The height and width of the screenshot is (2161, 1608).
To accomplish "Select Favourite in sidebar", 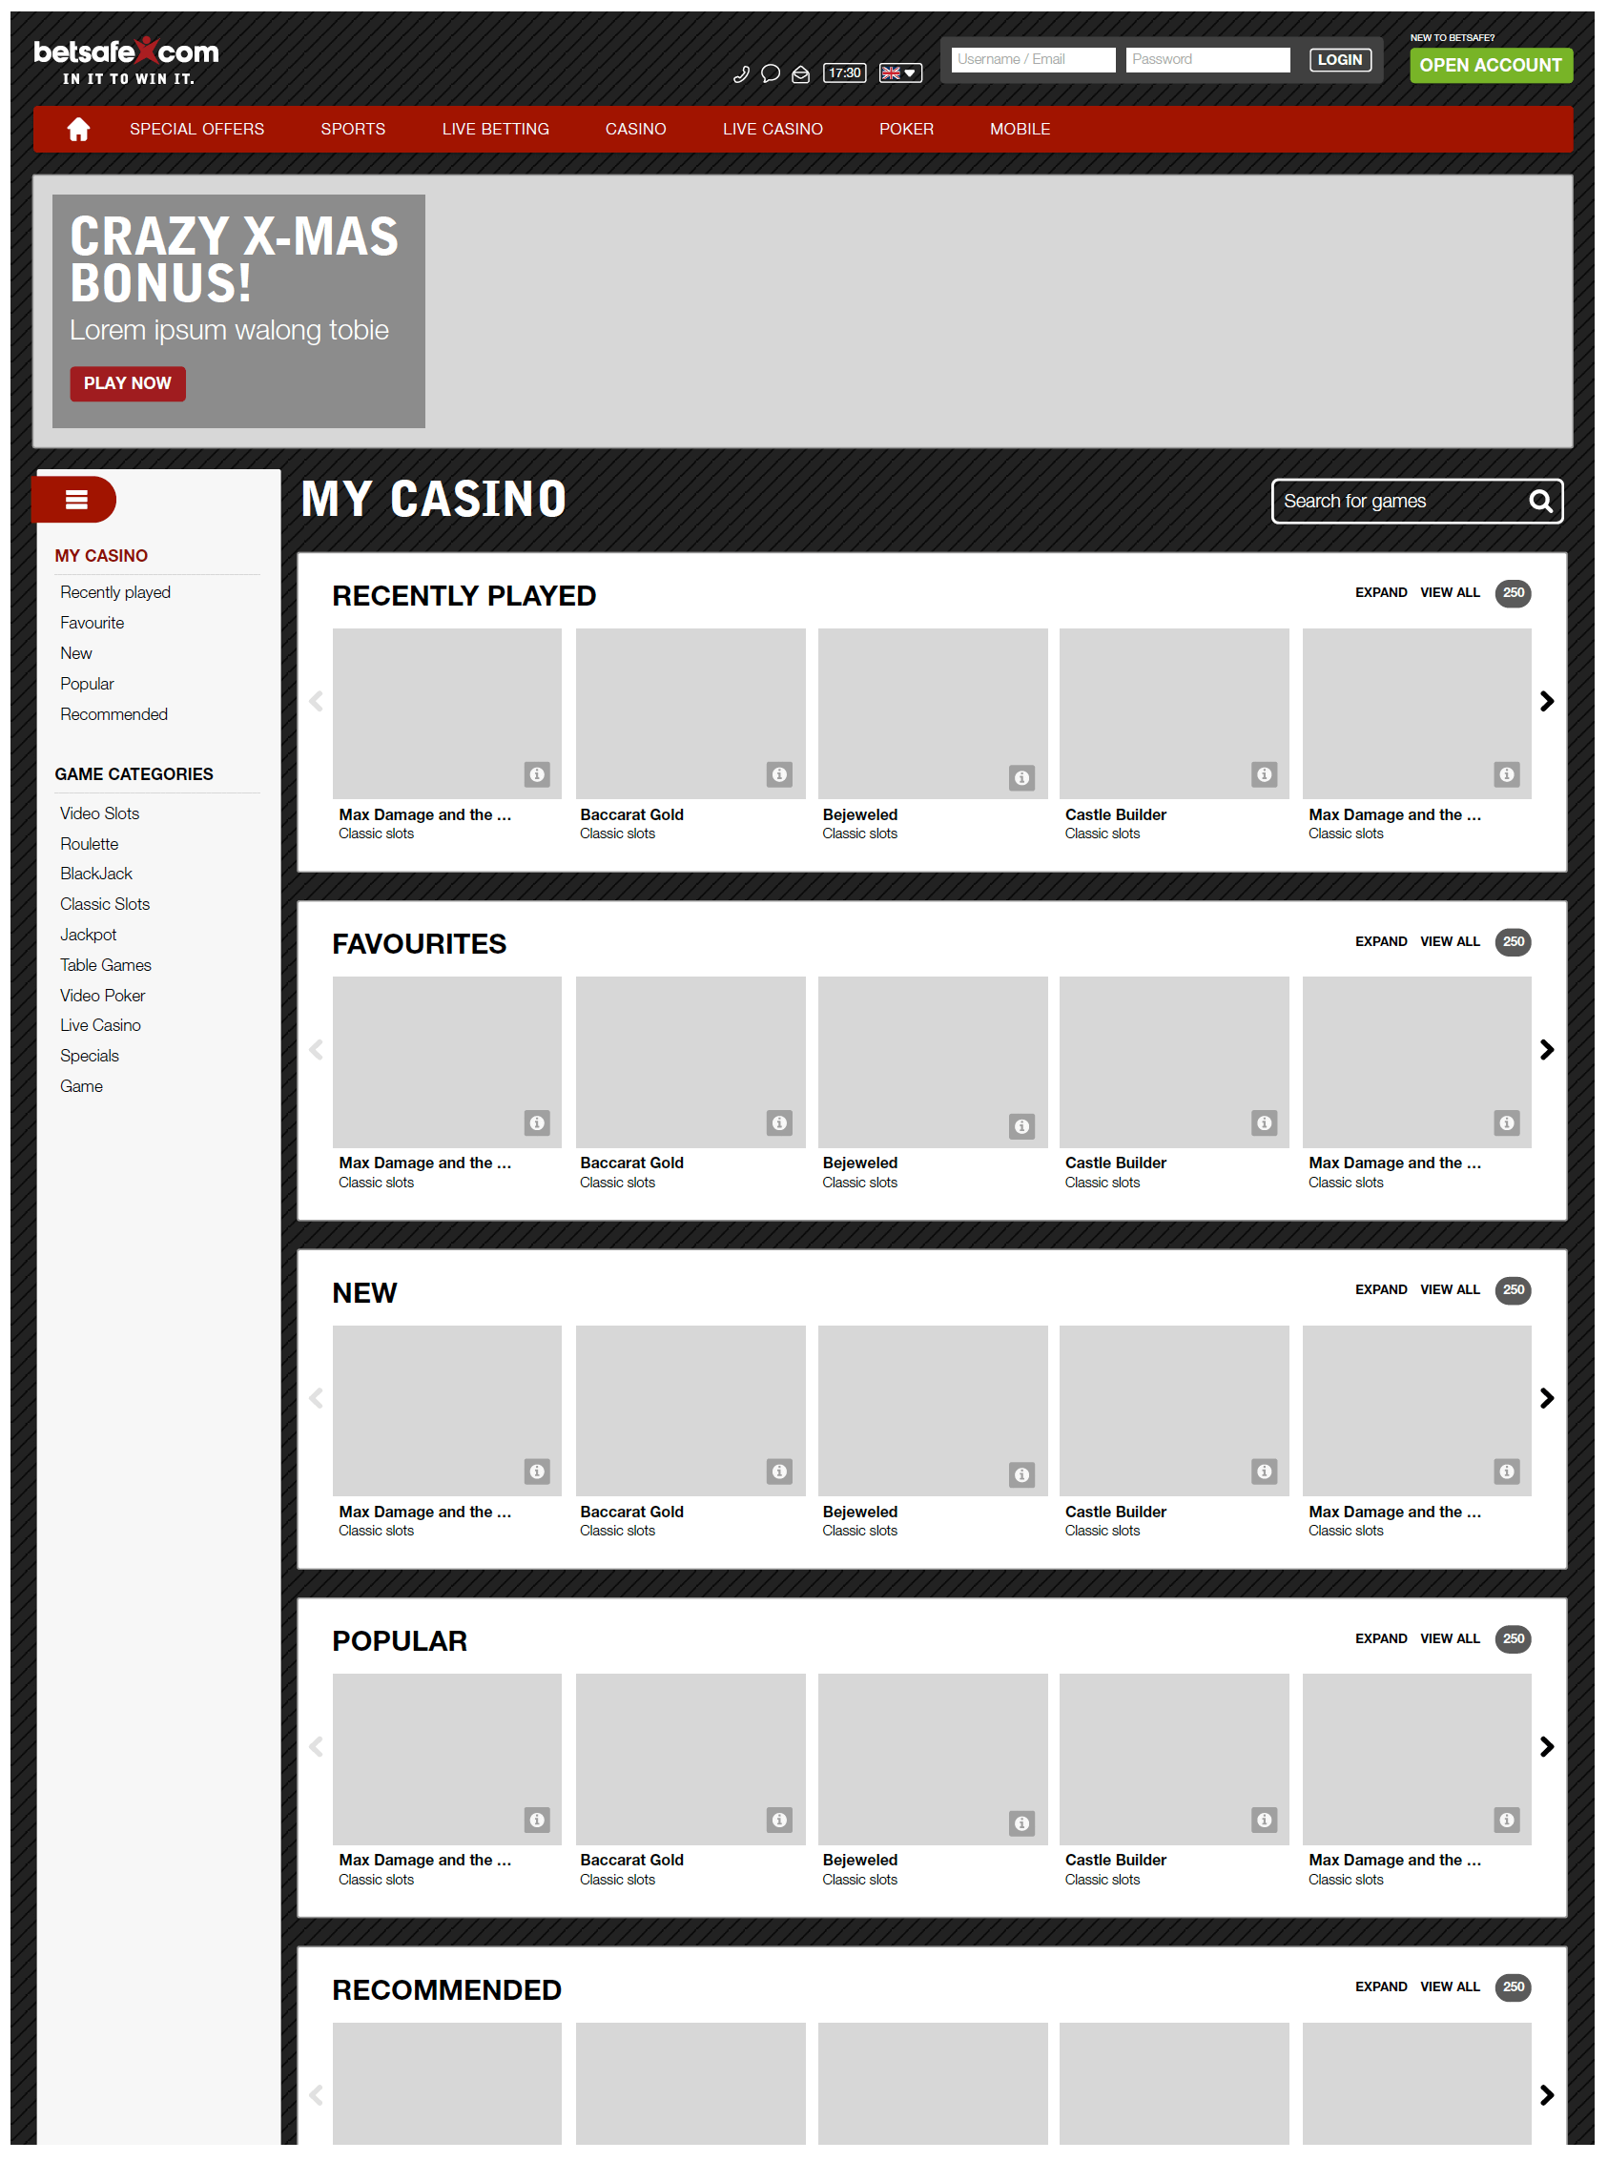I will pos(92,623).
